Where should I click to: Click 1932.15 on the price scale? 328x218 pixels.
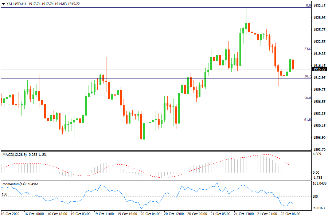pos(319,6)
